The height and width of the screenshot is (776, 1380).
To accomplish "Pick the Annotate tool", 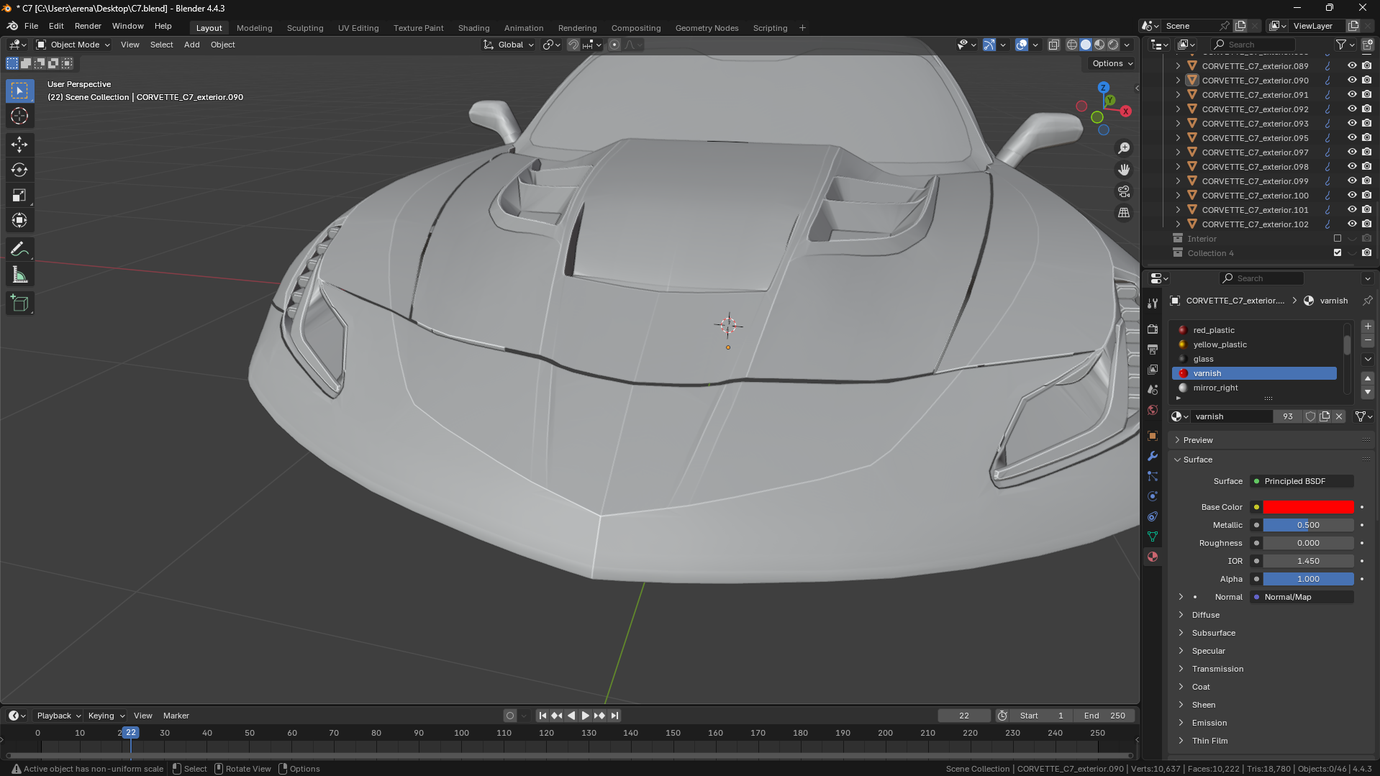I will click(19, 250).
